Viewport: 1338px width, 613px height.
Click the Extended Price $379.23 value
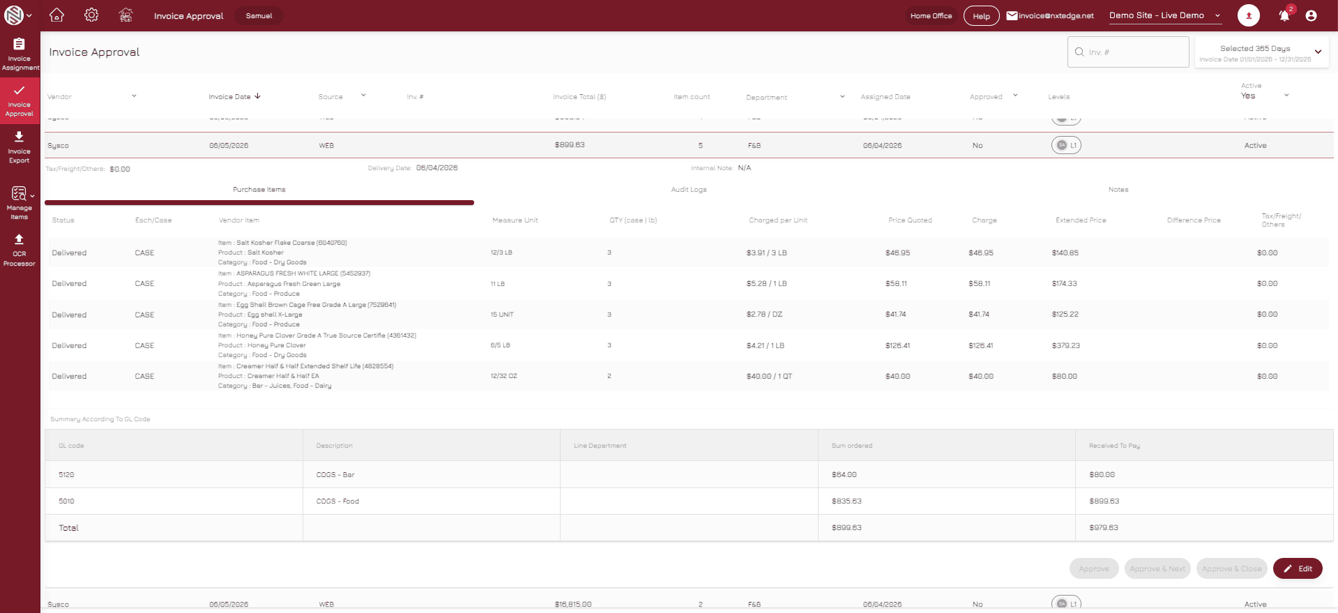point(1065,345)
